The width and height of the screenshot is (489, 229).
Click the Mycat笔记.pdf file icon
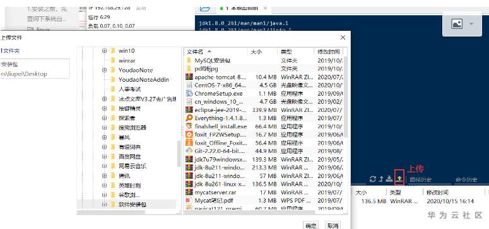pyautogui.click(x=189, y=200)
